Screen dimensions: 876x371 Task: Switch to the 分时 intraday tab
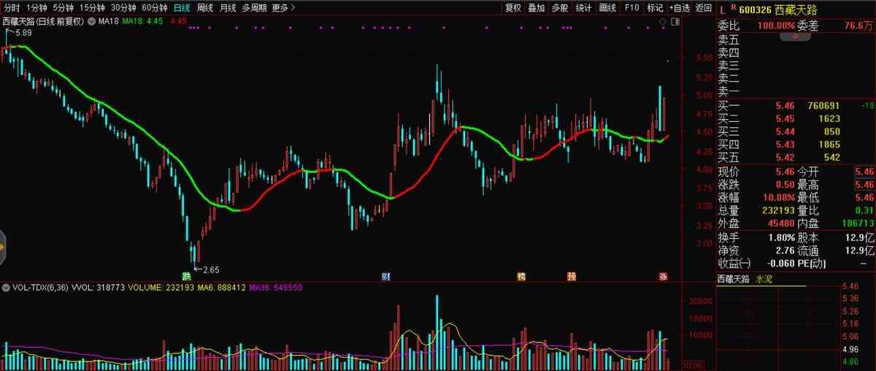click(x=12, y=8)
